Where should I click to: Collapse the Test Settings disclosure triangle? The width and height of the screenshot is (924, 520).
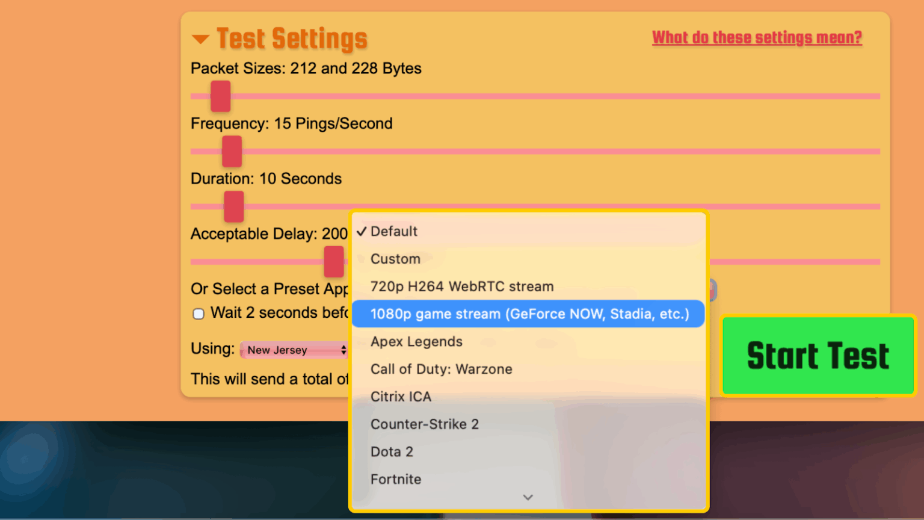(200, 40)
